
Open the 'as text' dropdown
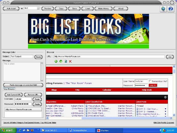pos(38,8)
